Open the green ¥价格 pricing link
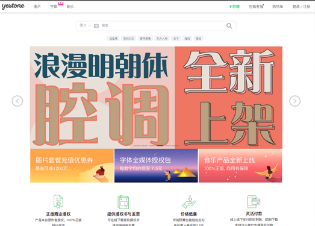The image size is (315, 226). tap(234, 7)
